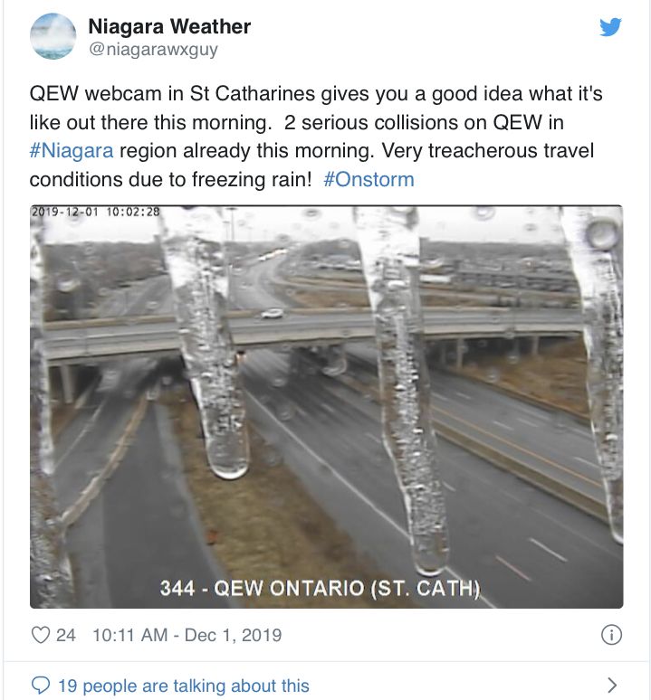Click the 10:11 AM - Dec 1, 2019 timestamp
Viewport: 651px width, 700px height.
point(187,635)
